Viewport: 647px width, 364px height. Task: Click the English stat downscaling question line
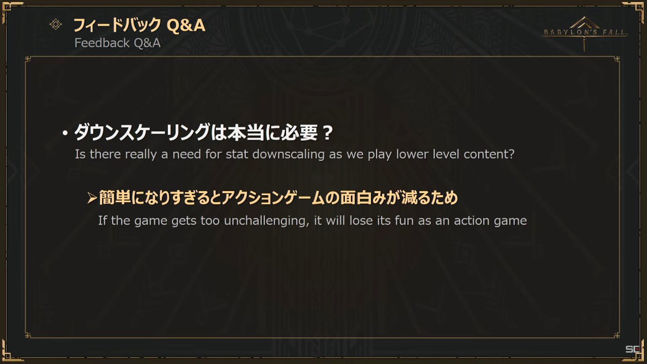[x=295, y=154]
